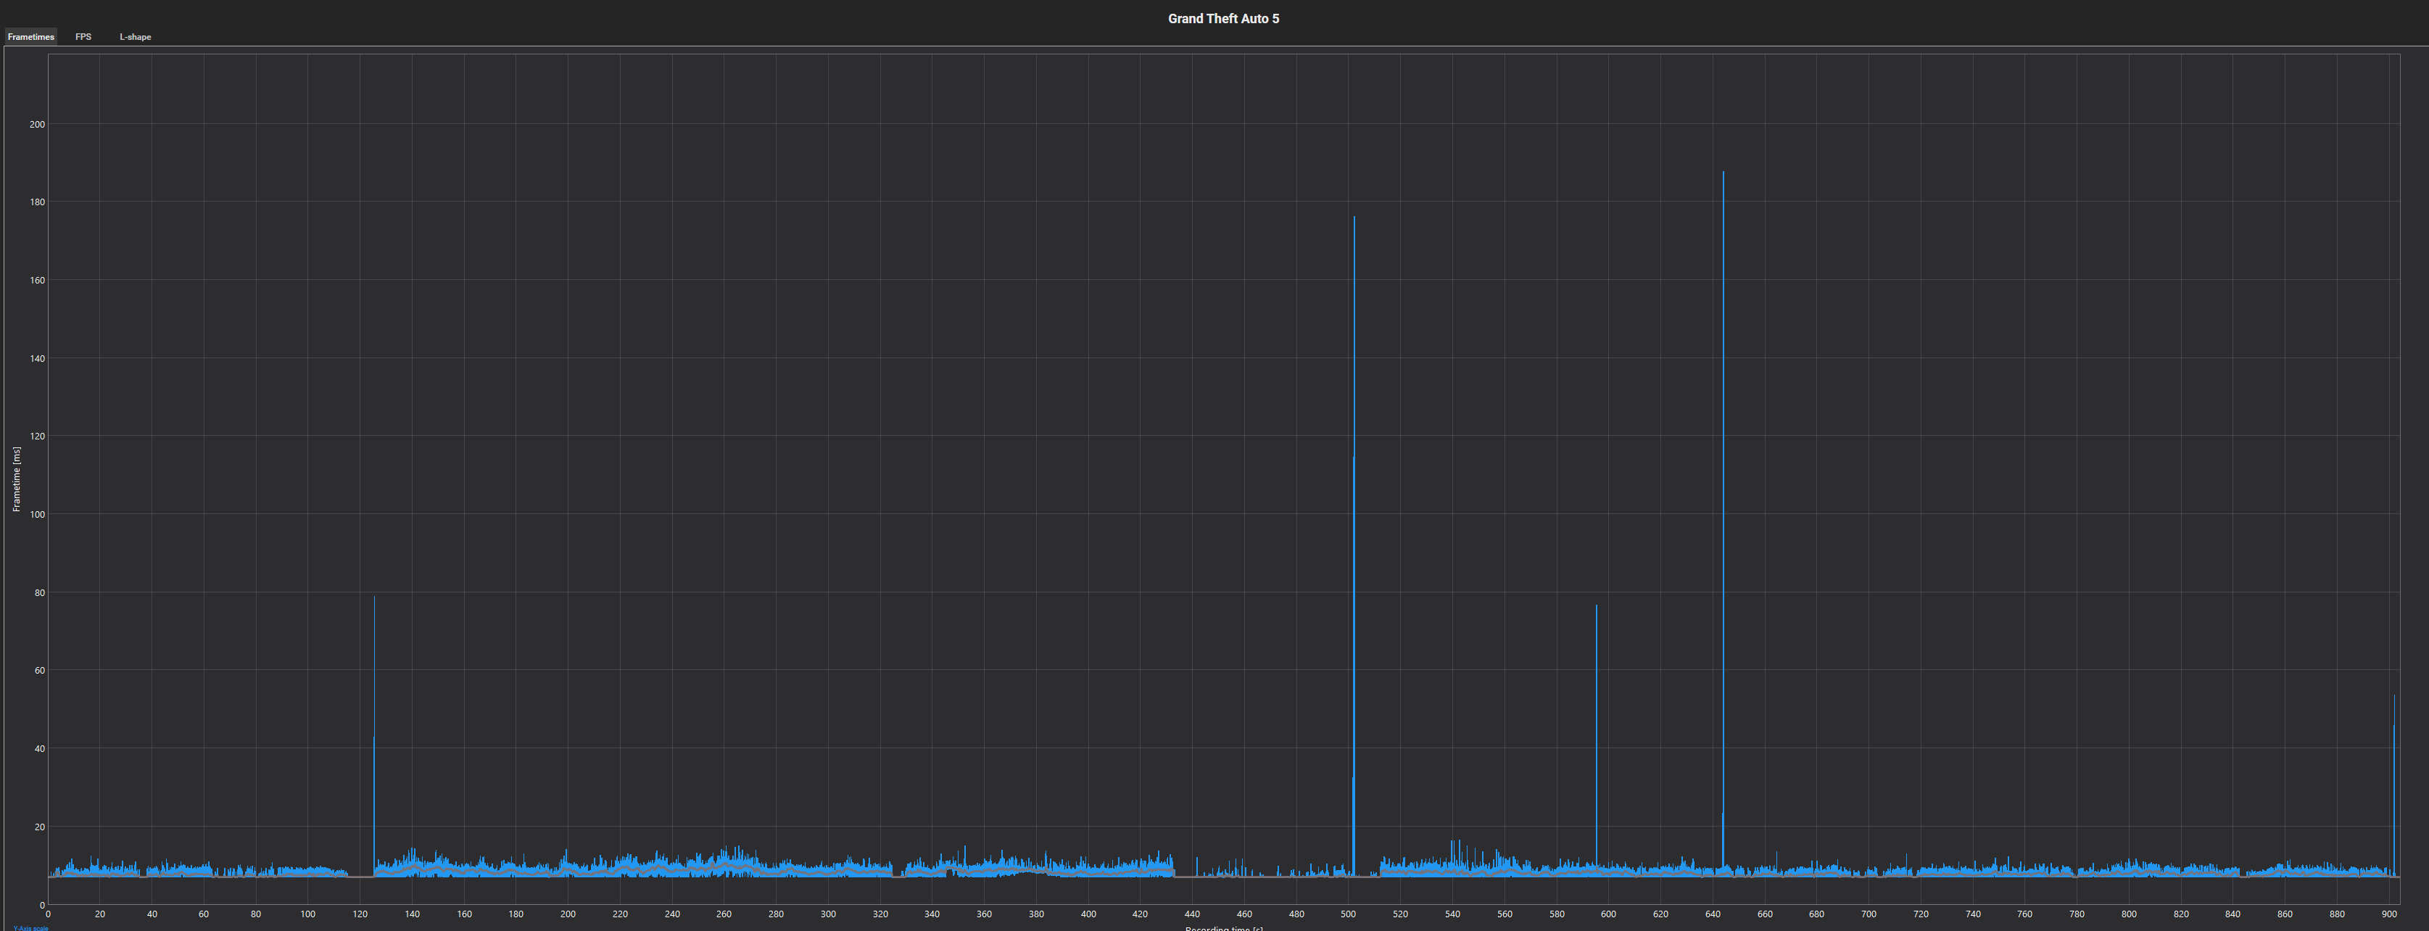Click the 200 label on the y-axis

38,125
